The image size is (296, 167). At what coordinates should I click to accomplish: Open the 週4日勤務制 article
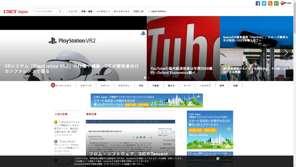(256, 70)
